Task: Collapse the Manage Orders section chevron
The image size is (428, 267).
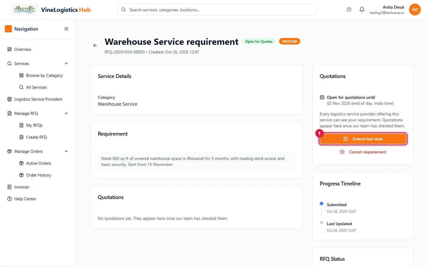Action: coord(66,151)
